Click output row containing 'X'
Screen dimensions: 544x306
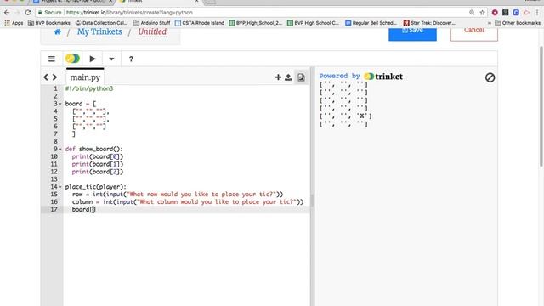(x=346, y=116)
